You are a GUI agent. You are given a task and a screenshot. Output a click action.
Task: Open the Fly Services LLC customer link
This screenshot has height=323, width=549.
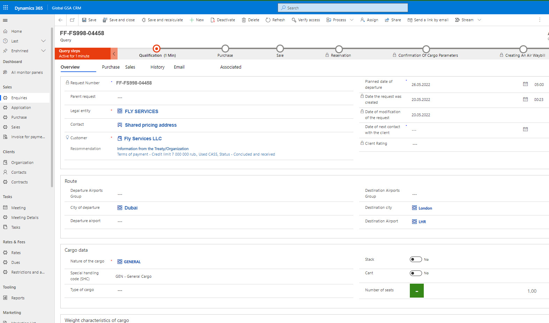143,139
